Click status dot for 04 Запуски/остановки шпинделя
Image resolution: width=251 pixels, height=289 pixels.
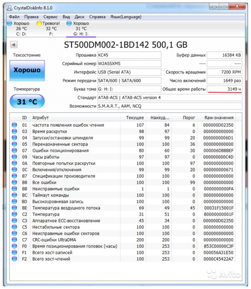point(15,137)
